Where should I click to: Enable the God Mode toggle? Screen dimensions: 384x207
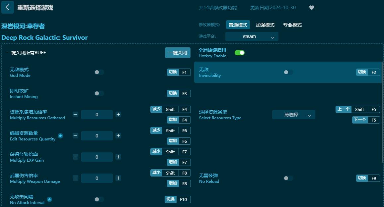99,72
